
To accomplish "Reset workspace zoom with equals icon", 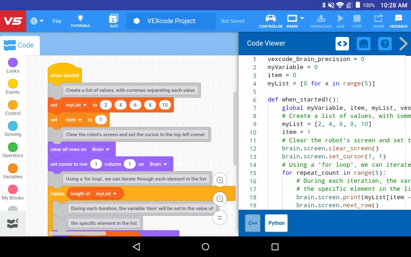I will click(x=220, y=218).
